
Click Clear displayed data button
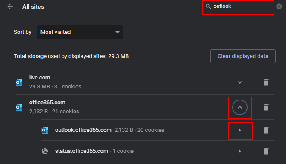[243, 56]
